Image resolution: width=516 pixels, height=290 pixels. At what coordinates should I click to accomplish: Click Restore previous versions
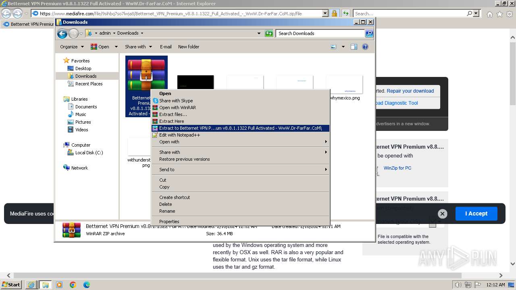tap(184, 159)
